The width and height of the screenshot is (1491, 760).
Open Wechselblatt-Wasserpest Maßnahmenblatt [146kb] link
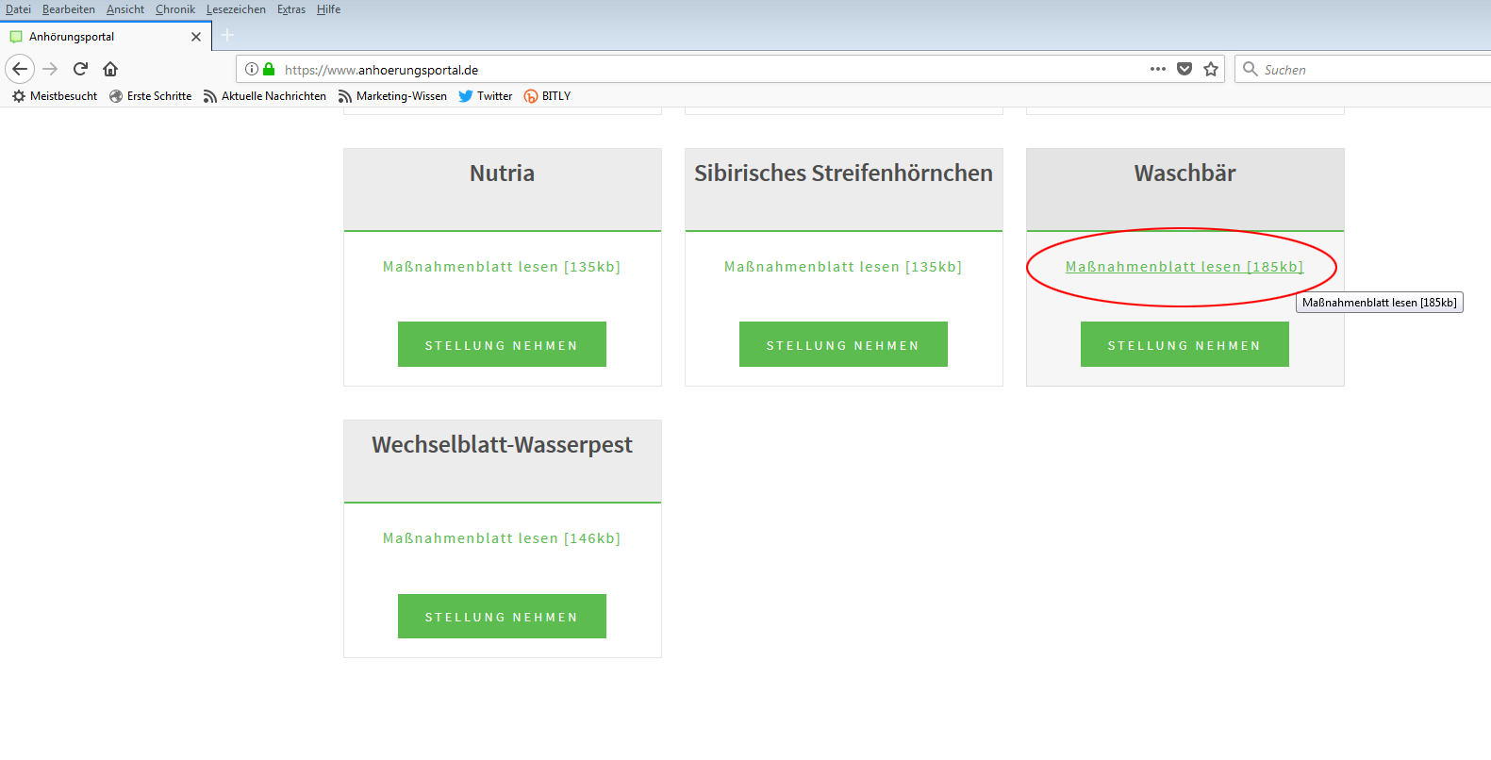click(x=502, y=538)
